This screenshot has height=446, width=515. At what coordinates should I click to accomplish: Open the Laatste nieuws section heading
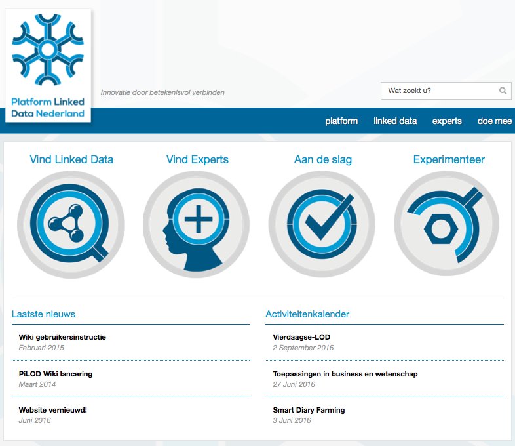pos(43,314)
